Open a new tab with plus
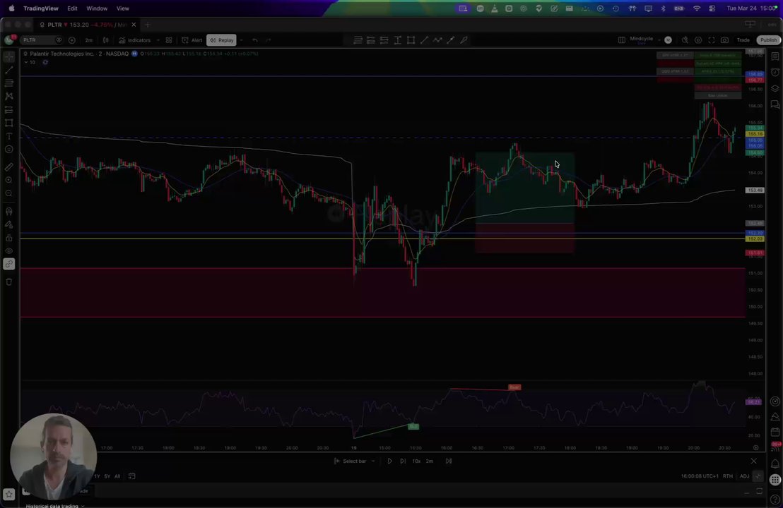Screen dimensions: 783x508 click(x=147, y=25)
